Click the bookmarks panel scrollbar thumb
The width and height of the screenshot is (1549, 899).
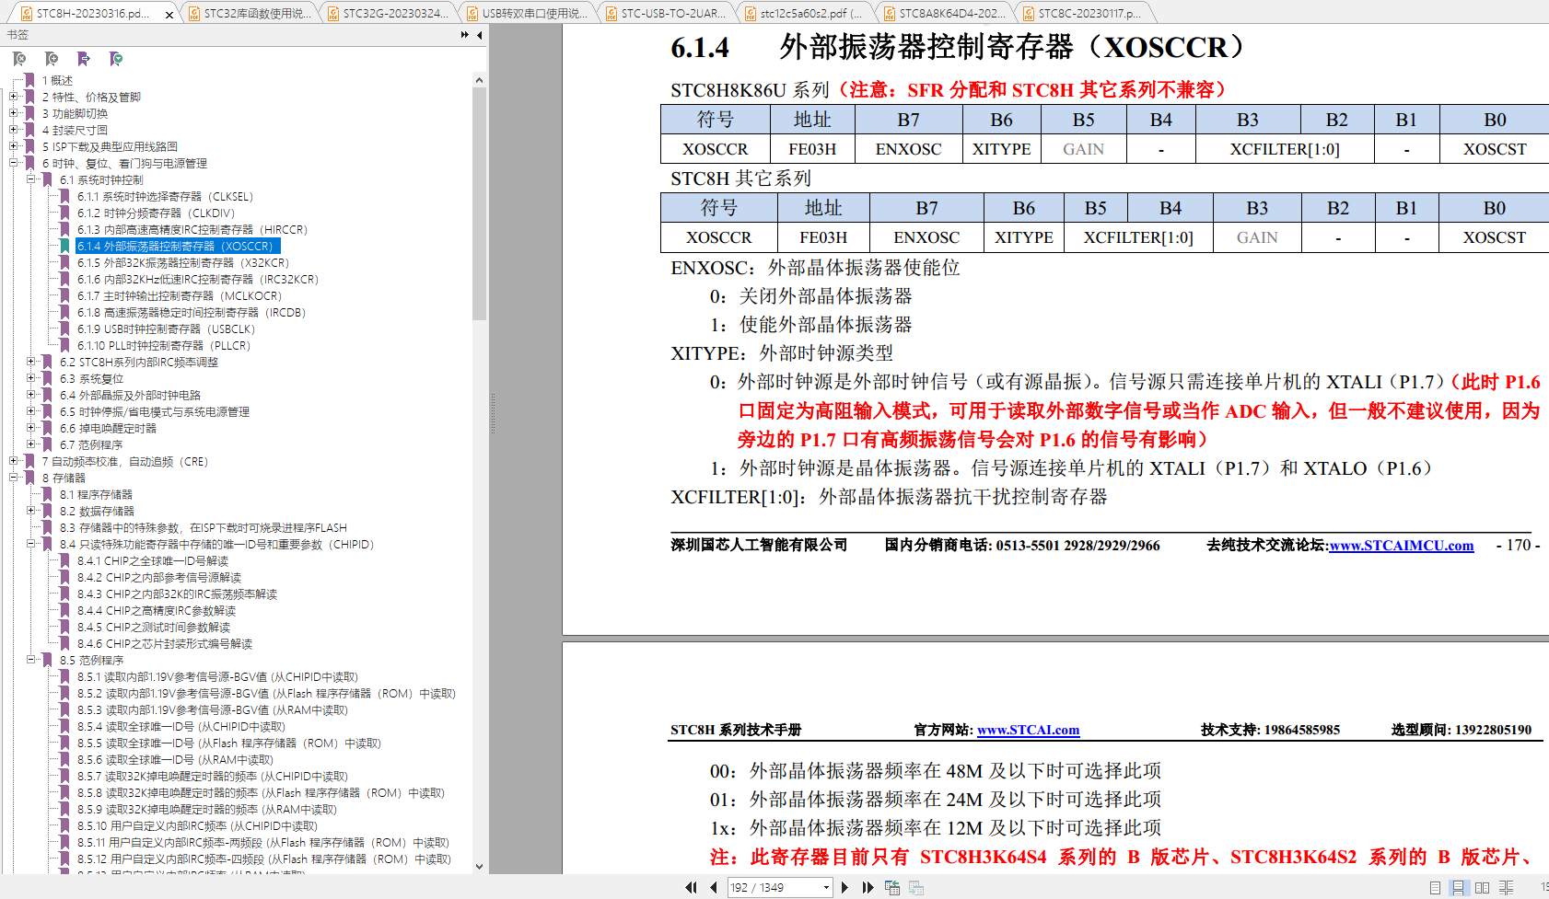point(479,204)
